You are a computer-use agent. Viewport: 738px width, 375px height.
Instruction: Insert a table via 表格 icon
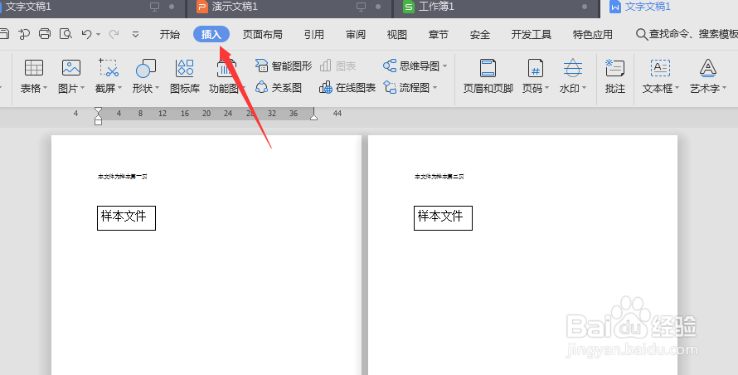34,68
